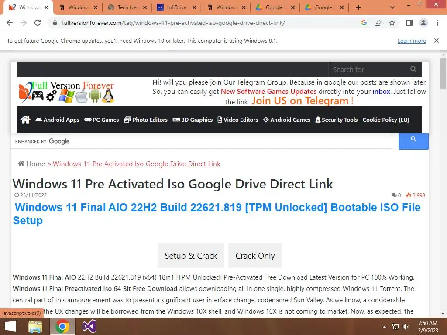Open Visual Studio from taskbar
This screenshot has height=335, width=447.
point(89,326)
